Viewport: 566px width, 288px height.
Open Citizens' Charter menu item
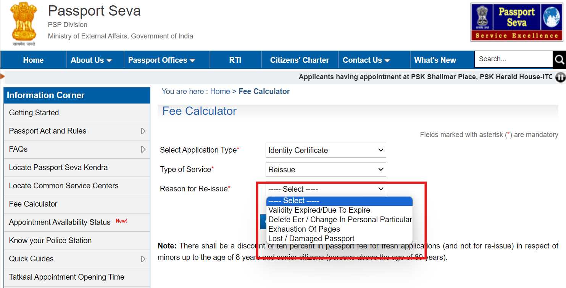click(x=300, y=60)
